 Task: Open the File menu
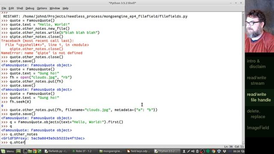click(4, 8)
